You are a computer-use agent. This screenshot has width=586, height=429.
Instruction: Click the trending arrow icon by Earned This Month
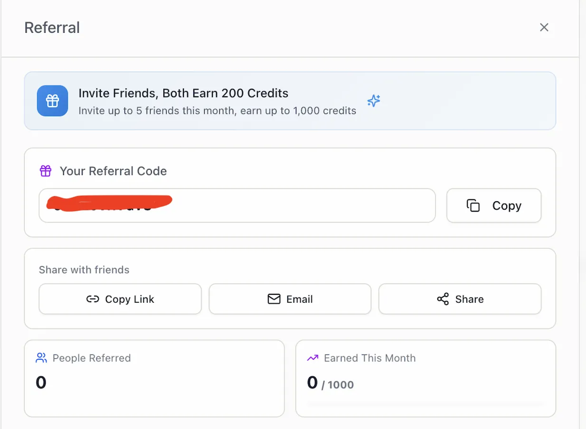(312, 358)
